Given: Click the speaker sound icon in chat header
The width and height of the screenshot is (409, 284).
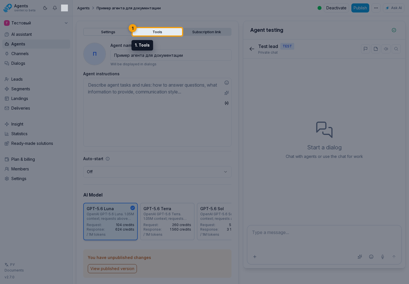Looking at the screenshot, I should (386, 49).
